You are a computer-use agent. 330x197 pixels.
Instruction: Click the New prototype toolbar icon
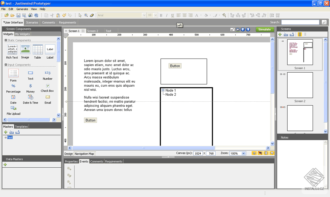(x=7, y=15)
